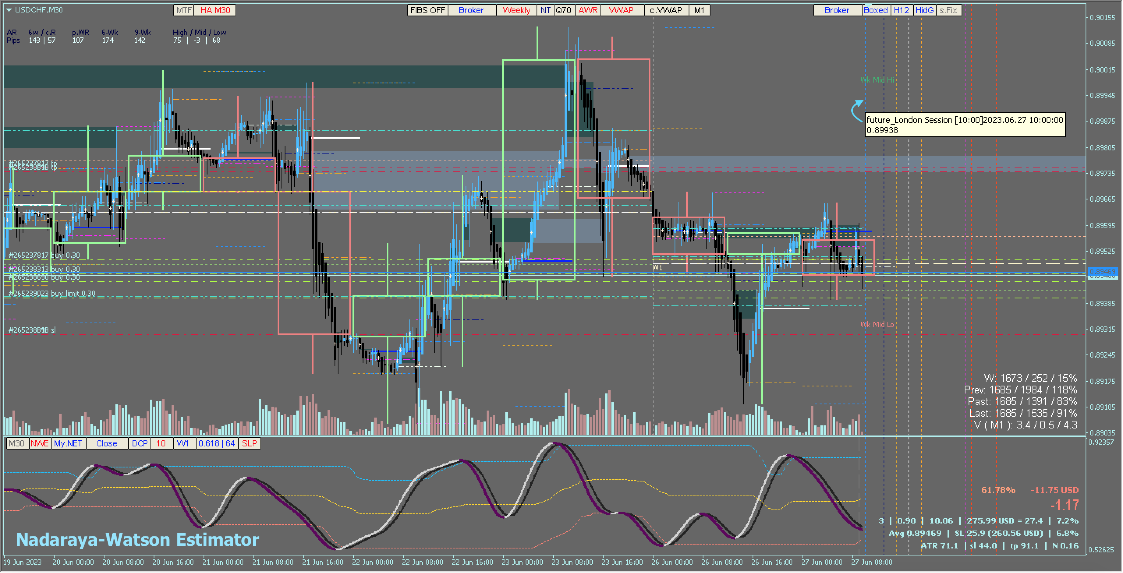Click the 0.618 | 64 parameter button
This screenshot has height=573, width=1123.
click(217, 444)
